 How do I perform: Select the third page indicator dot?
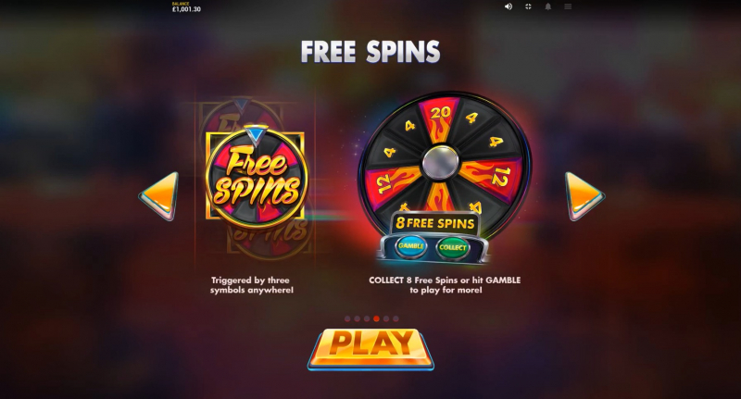[367, 318]
